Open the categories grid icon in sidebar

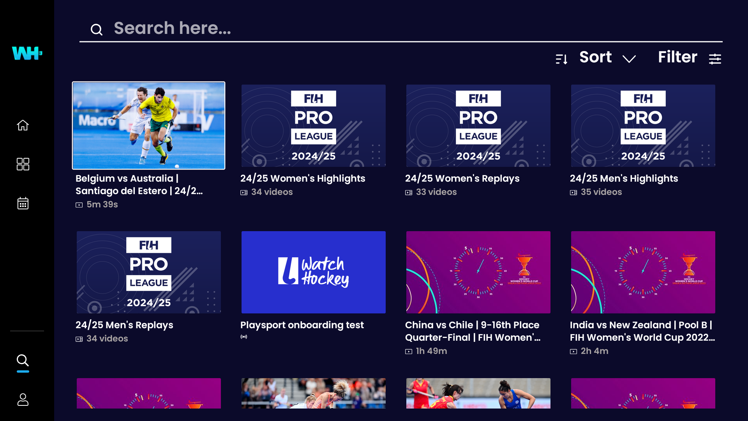23,164
